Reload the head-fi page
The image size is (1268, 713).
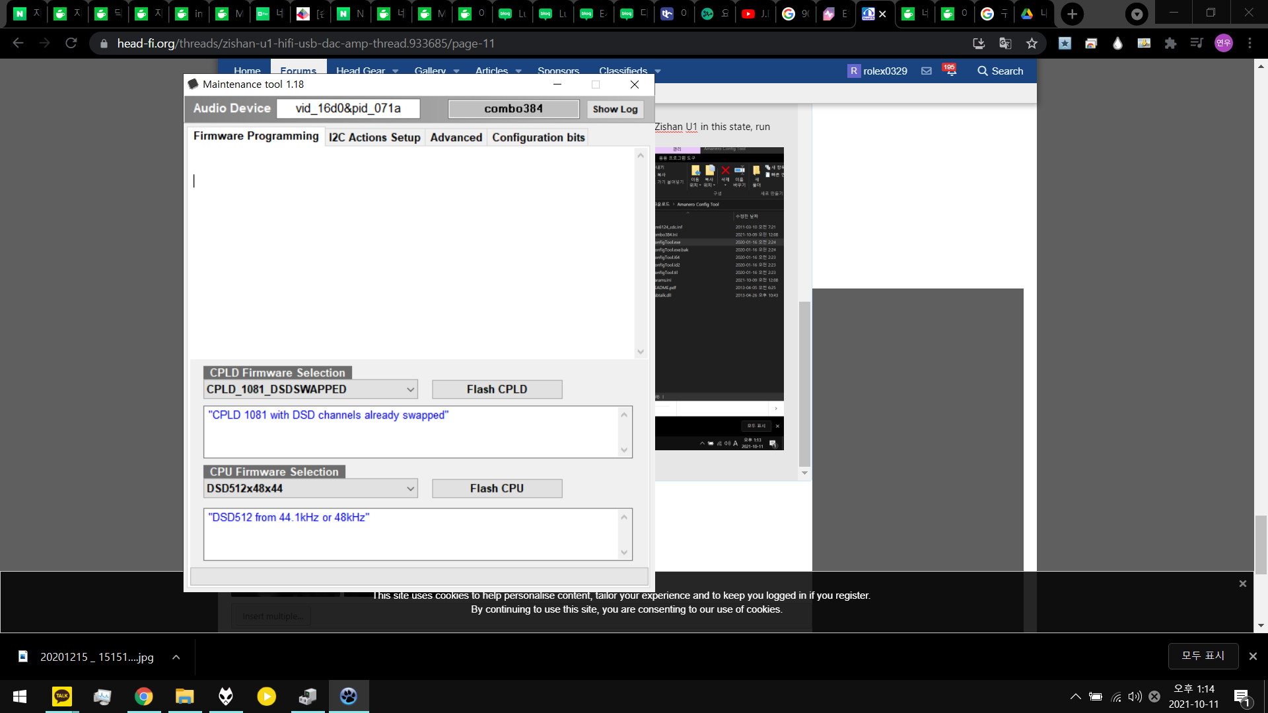71,43
